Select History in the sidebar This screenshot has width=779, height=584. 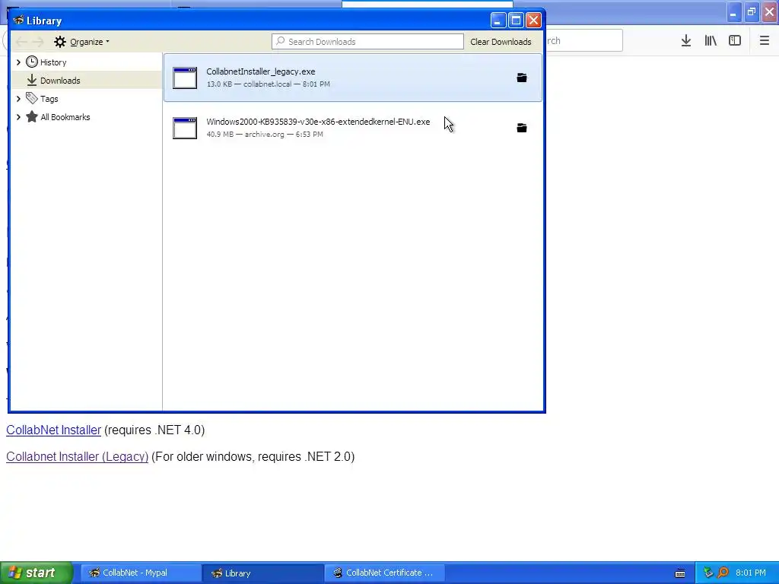click(x=53, y=62)
